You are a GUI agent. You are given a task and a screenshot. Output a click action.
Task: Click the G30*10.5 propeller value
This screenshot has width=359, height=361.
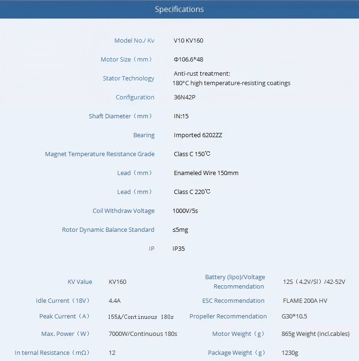[294, 317]
